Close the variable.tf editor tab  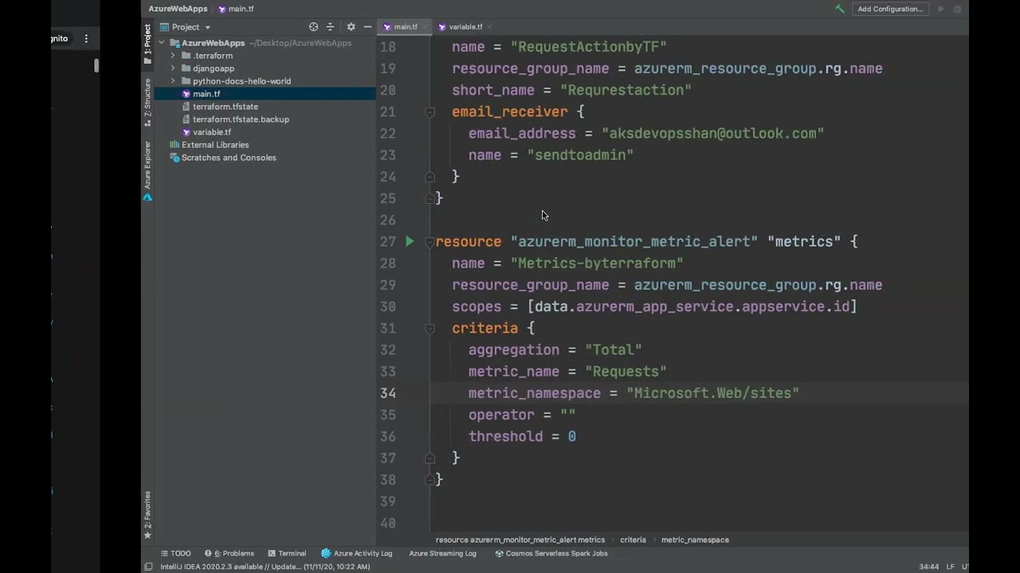[x=490, y=27]
